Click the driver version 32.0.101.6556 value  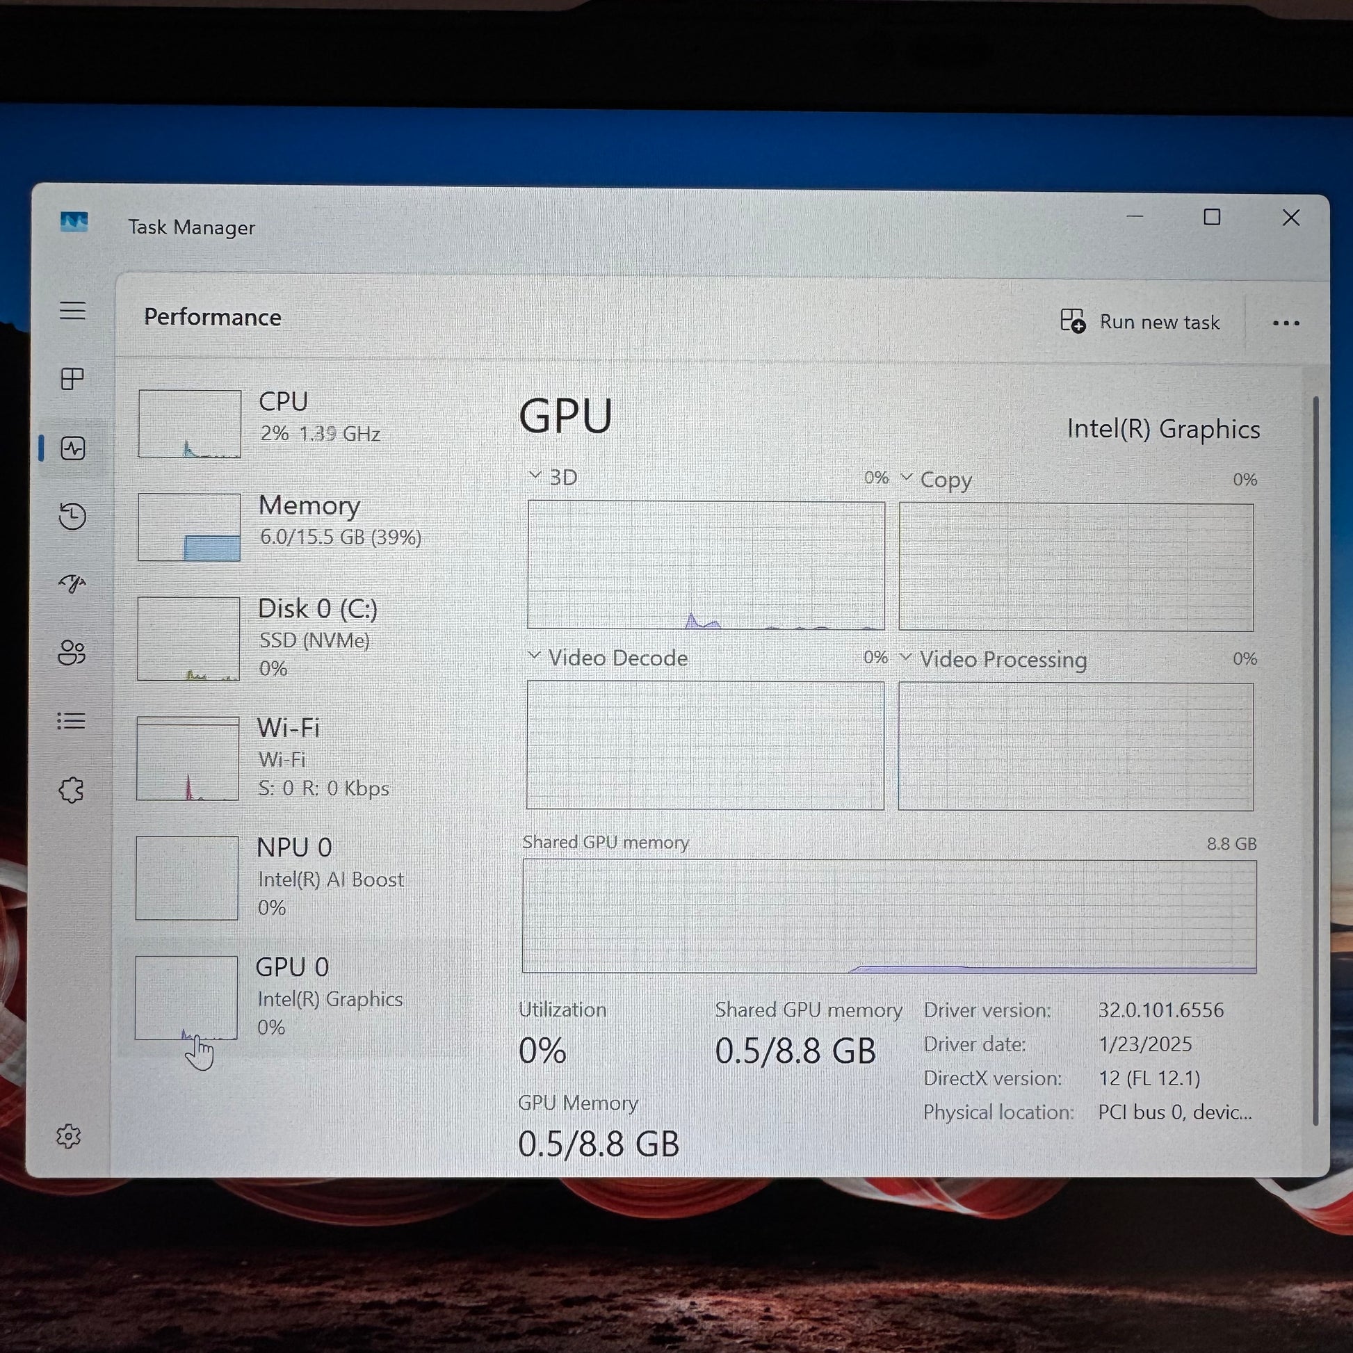pyautogui.click(x=1160, y=1010)
